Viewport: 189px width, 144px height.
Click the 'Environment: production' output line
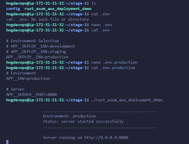tap(69, 116)
